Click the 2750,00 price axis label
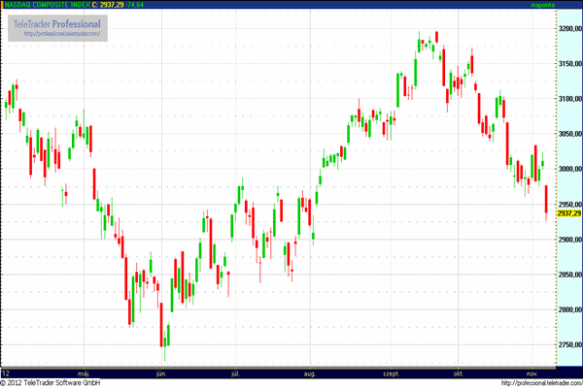Image resolution: width=583 pixels, height=388 pixels. coord(570,345)
